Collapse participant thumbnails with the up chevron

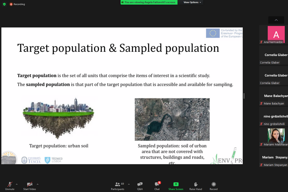click(x=276, y=20)
